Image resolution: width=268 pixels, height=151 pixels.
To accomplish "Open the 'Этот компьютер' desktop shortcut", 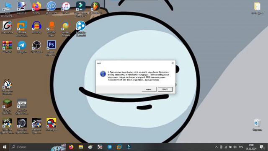I will click(7, 9).
